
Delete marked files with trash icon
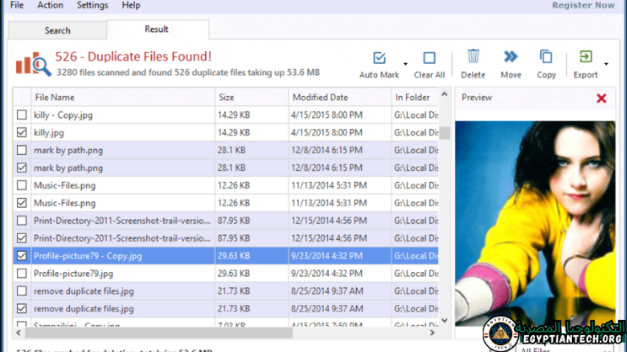(x=473, y=56)
